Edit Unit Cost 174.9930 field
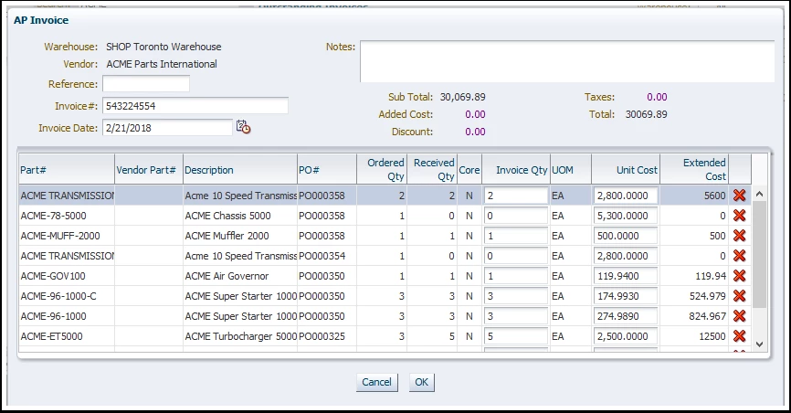This screenshot has width=791, height=413. tap(626, 296)
